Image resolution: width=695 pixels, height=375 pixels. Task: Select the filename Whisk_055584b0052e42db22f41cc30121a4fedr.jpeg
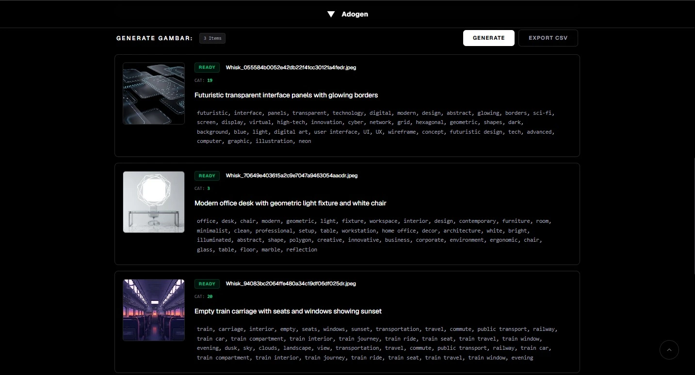pyautogui.click(x=291, y=67)
